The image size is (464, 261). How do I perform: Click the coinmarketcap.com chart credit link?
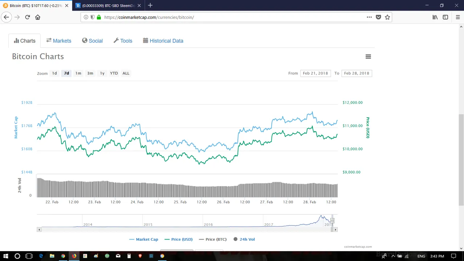point(358,246)
